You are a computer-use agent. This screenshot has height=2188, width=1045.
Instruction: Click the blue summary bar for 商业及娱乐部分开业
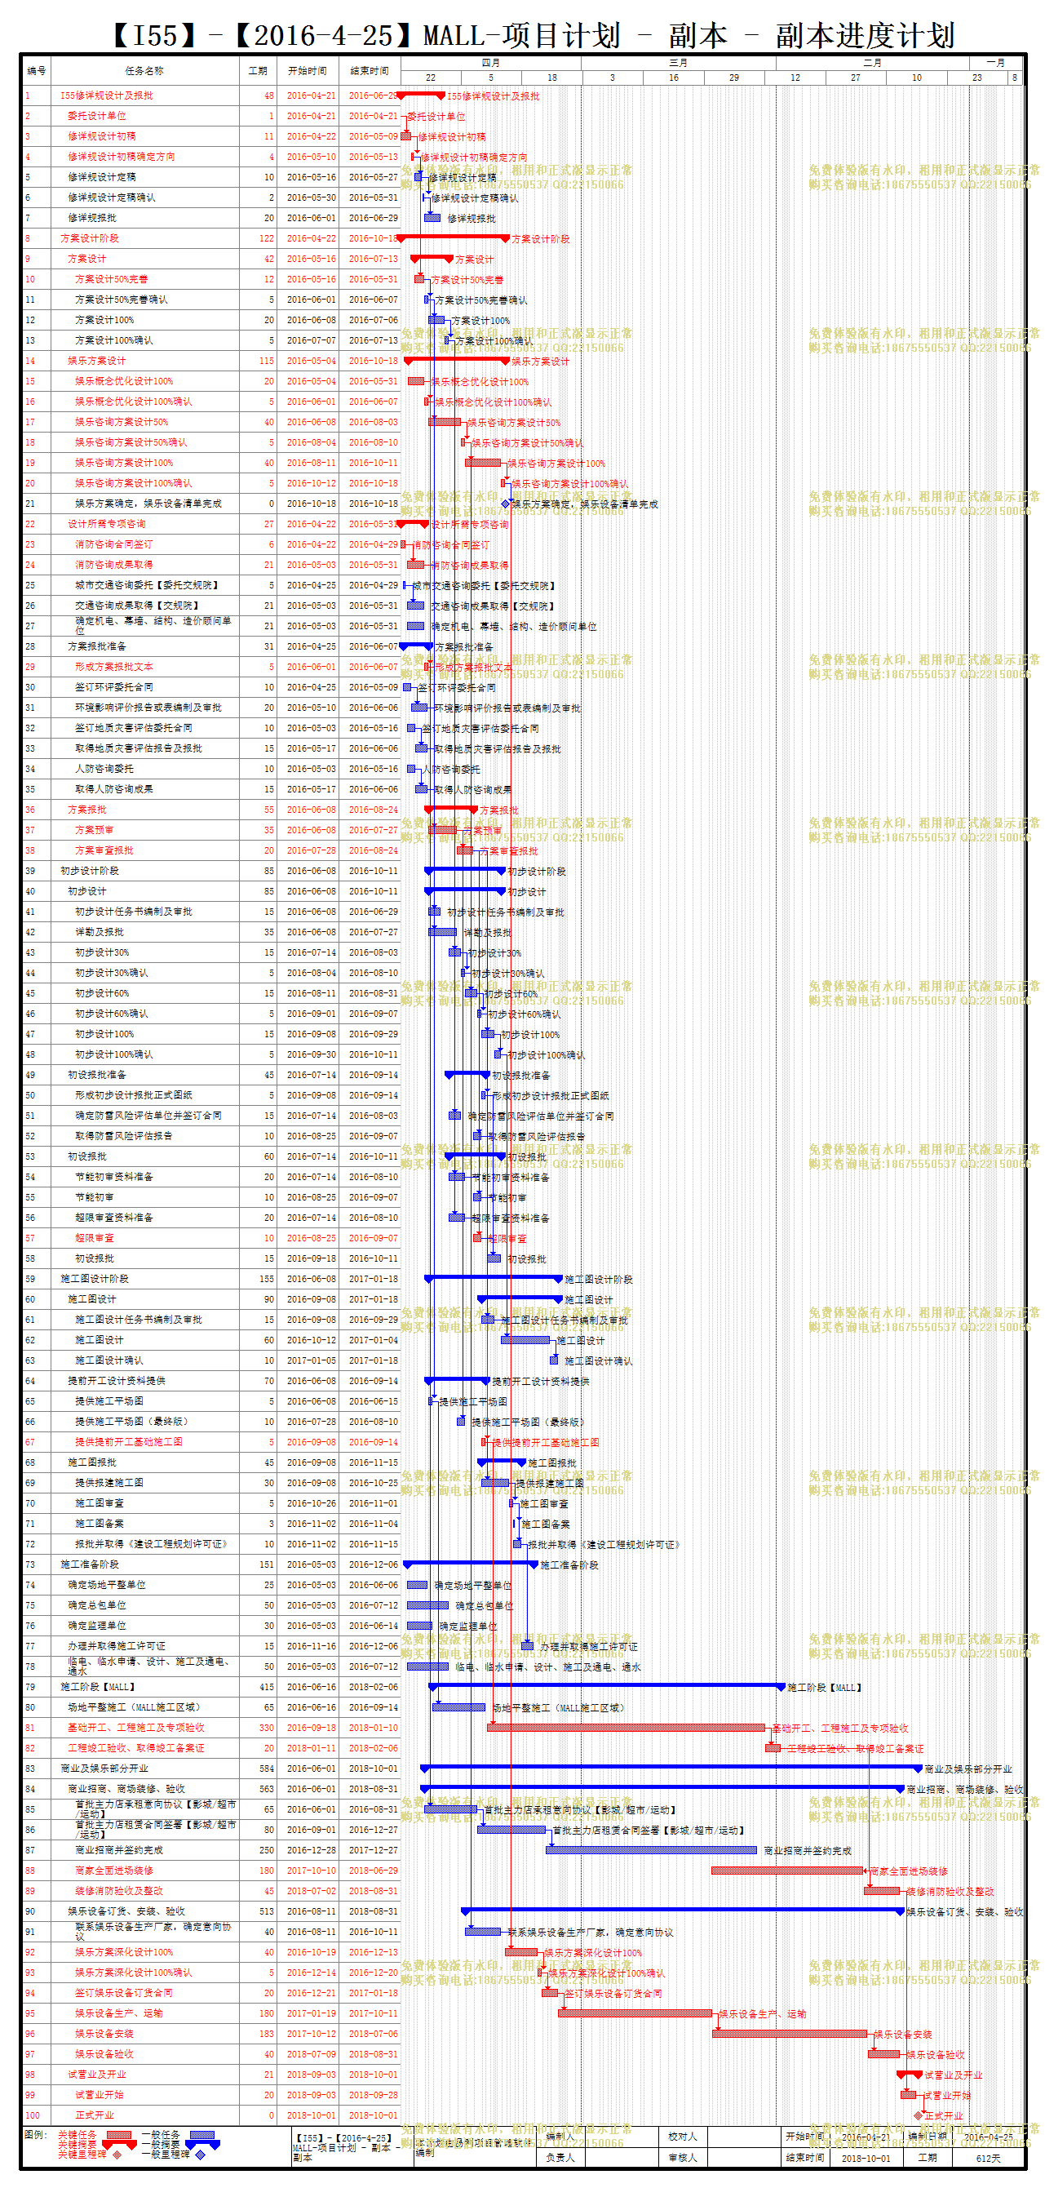[671, 1768]
